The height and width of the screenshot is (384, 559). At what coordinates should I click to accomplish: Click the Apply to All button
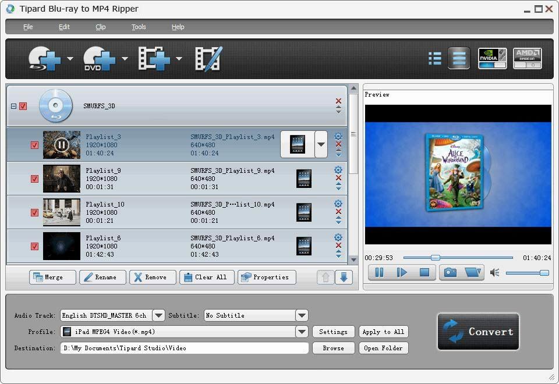(x=383, y=332)
